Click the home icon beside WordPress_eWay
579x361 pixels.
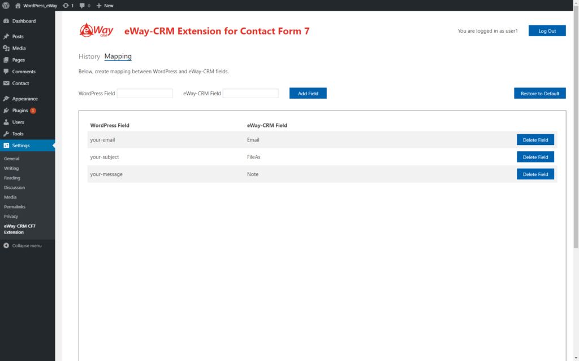(18, 6)
